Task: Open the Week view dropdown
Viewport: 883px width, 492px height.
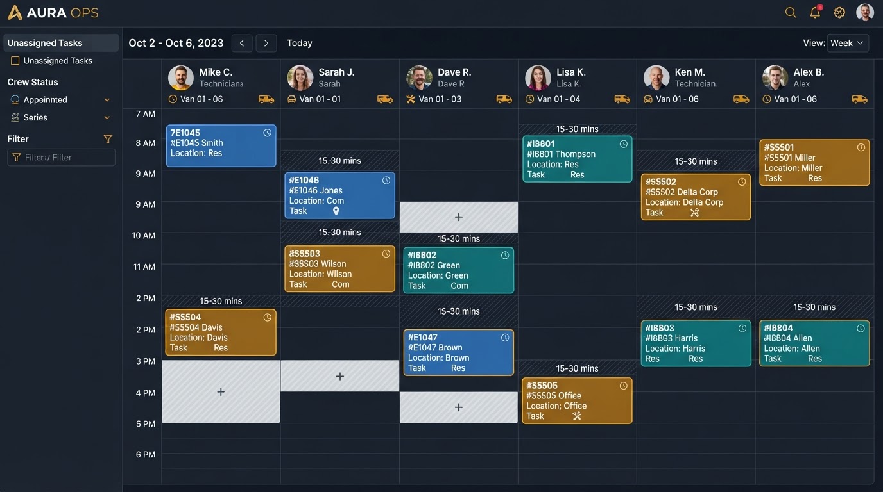Action: click(848, 43)
